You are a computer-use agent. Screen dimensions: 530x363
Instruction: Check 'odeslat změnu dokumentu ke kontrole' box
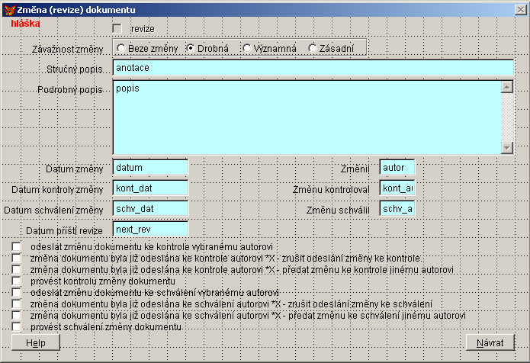coord(17,247)
